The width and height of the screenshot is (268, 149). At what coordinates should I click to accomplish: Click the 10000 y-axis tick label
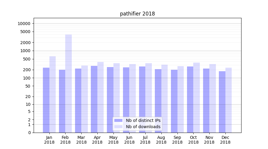(x=24, y=24)
